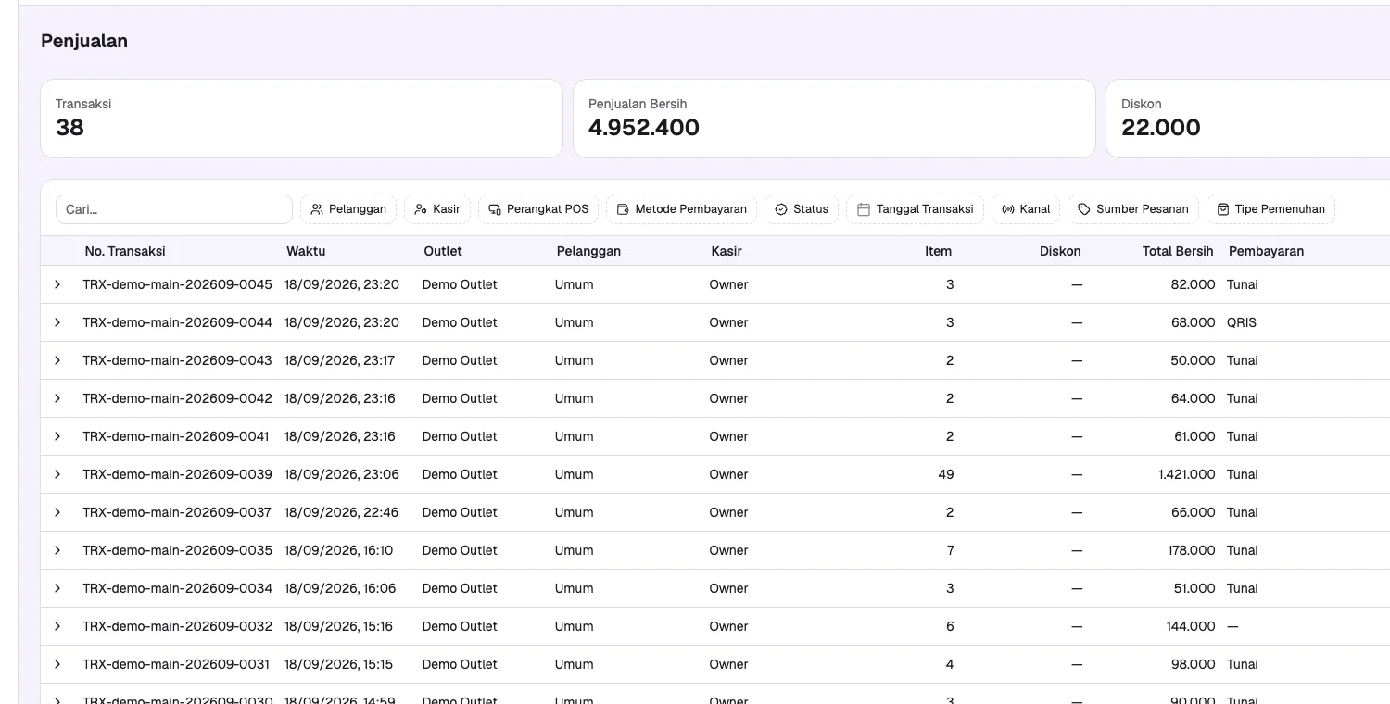Click transaction number TRX-demo-main-202609-0035
This screenshot has height=704, width=1390.
point(177,550)
